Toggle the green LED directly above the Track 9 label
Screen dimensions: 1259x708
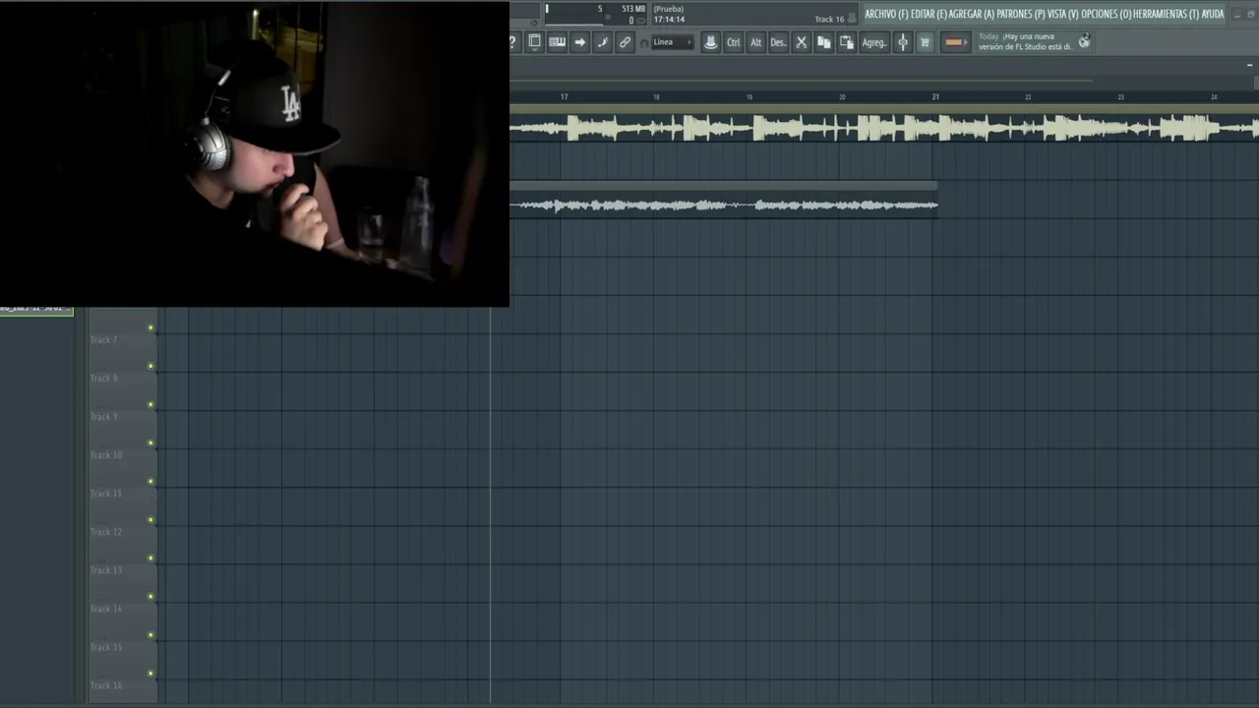tap(150, 404)
